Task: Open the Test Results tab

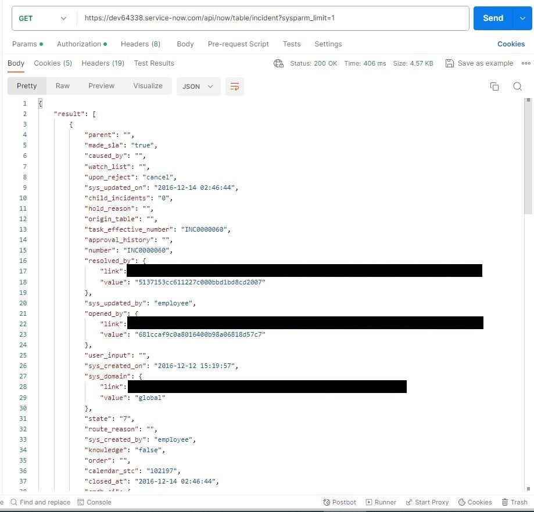Action: (x=154, y=63)
